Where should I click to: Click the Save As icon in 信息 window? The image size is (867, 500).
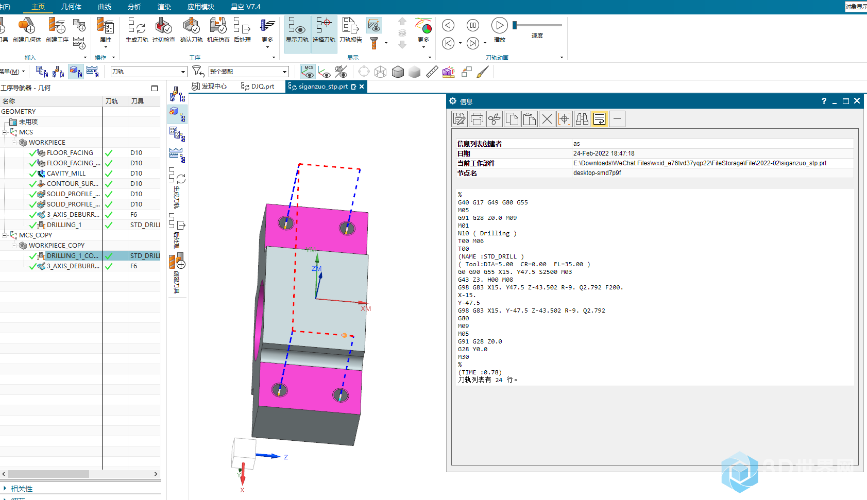(460, 119)
